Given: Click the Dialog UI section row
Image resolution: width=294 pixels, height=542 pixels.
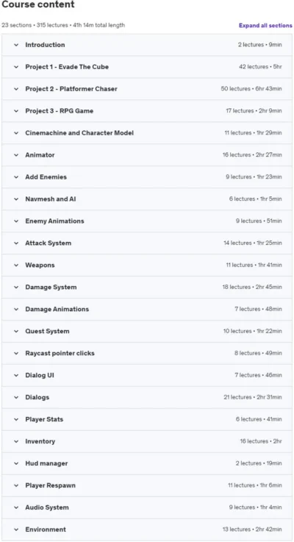Looking at the screenshot, I should point(147,375).
